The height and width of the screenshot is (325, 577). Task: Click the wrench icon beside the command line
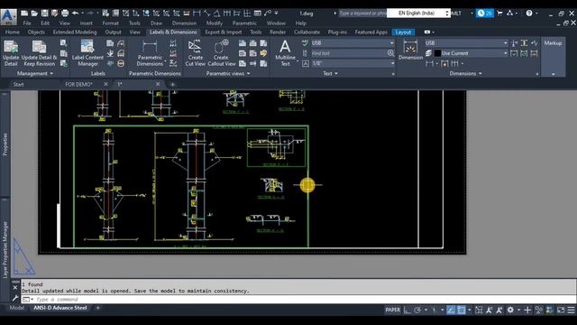[15, 298]
